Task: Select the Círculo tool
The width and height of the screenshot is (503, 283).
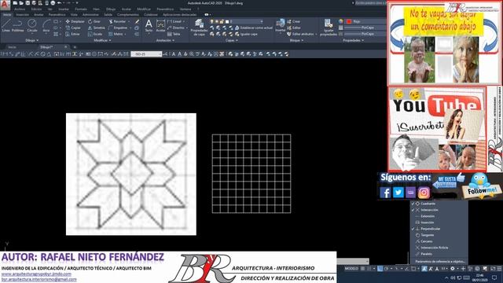Action: [31, 25]
